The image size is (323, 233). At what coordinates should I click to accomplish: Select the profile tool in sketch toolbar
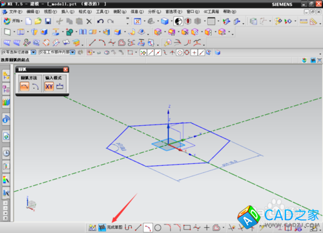tap(129, 227)
